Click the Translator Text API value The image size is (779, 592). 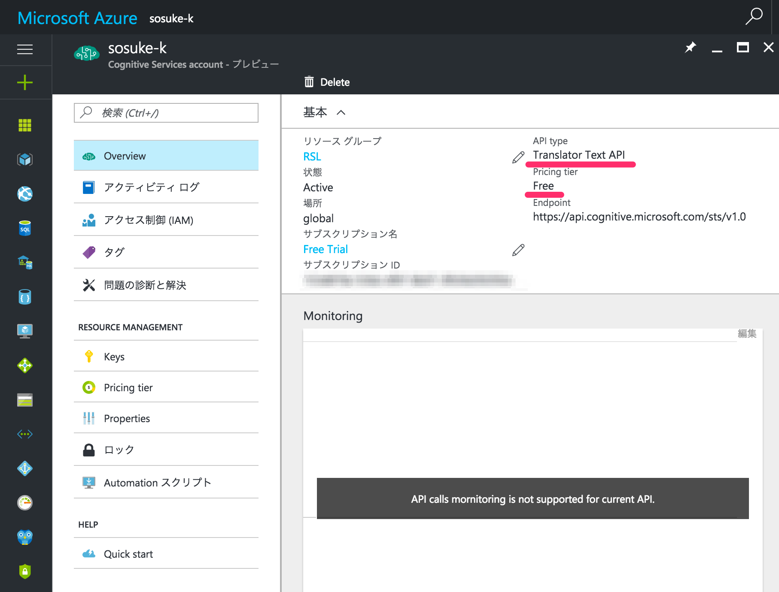(579, 155)
